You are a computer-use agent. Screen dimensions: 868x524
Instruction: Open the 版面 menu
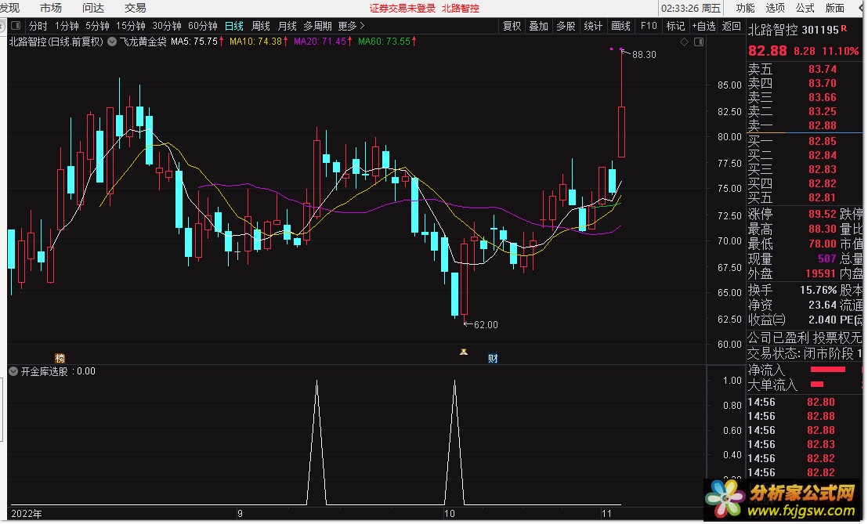click(x=835, y=8)
